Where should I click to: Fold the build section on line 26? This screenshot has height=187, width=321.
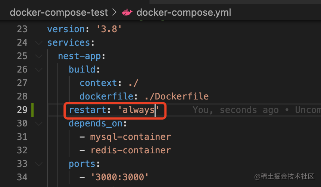click(39, 70)
